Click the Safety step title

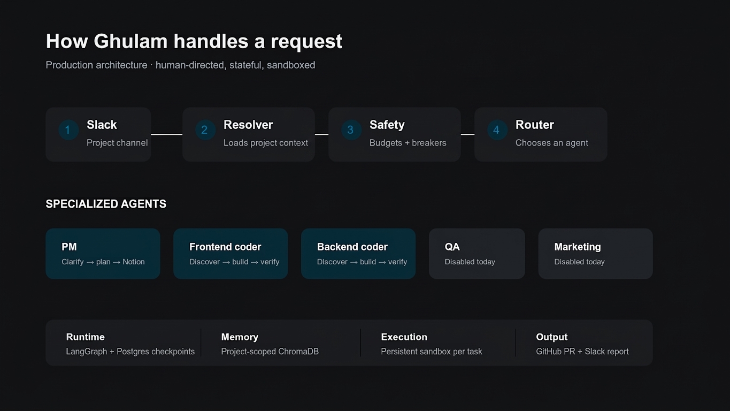pyautogui.click(x=387, y=125)
